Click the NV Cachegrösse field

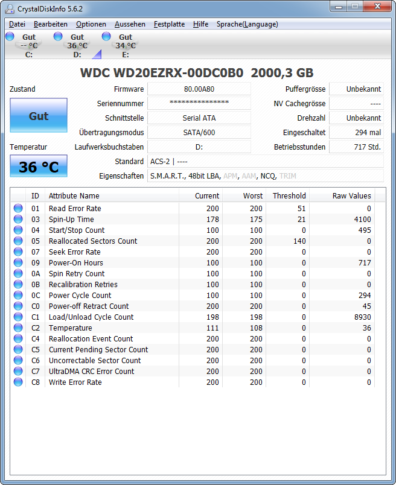click(356, 103)
